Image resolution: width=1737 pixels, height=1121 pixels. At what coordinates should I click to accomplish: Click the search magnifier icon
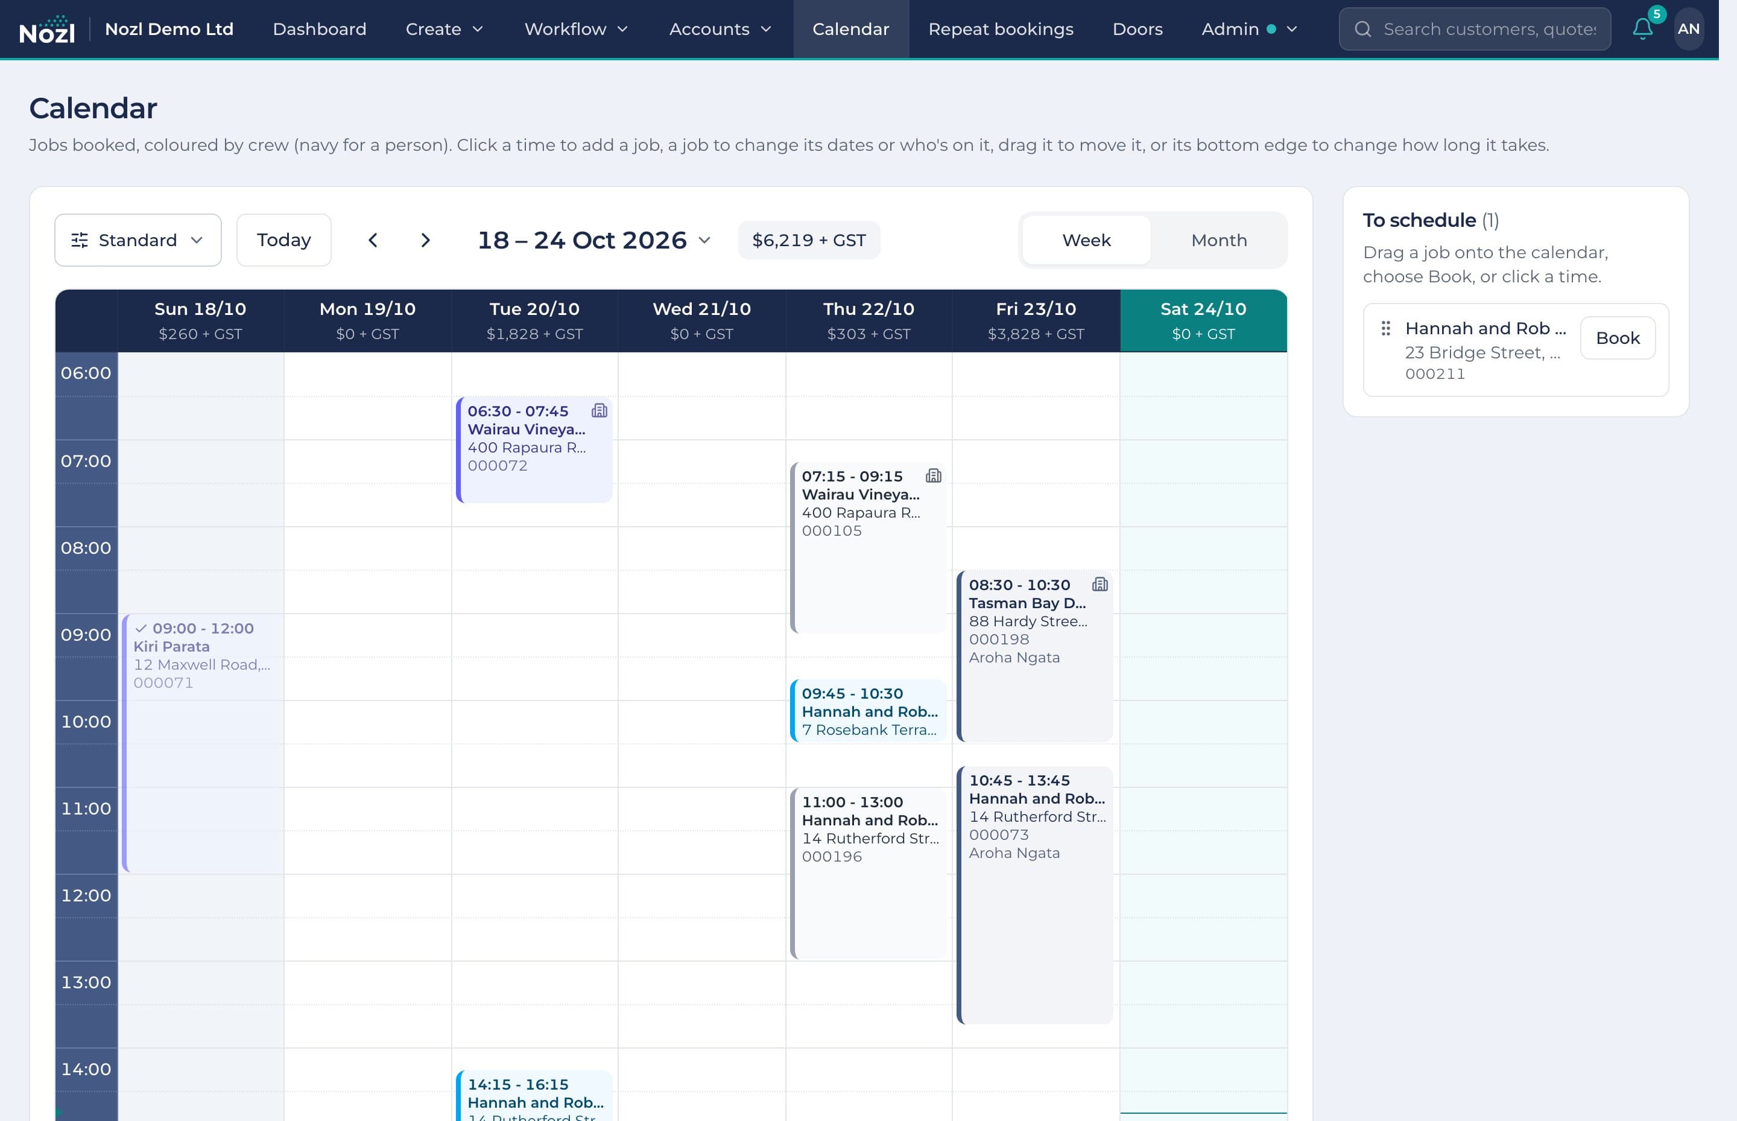(x=1363, y=29)
